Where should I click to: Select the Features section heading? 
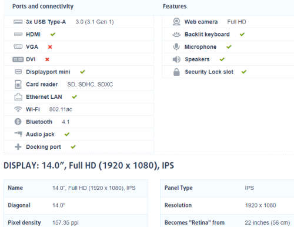(175, 6)
